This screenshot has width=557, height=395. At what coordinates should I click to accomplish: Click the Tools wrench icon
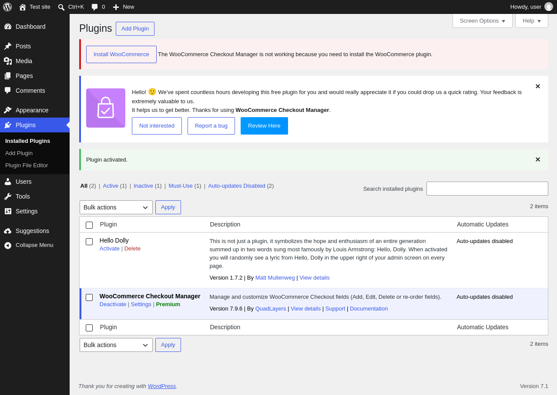[8, 196]
